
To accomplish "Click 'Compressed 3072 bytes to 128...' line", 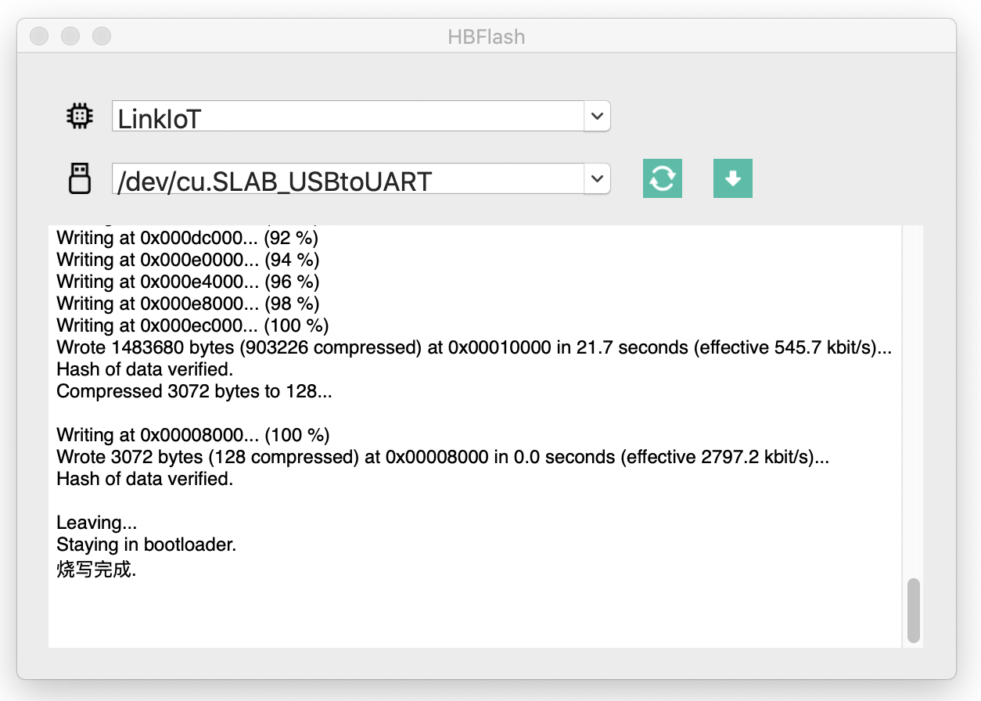I will (x=194, y=391).
